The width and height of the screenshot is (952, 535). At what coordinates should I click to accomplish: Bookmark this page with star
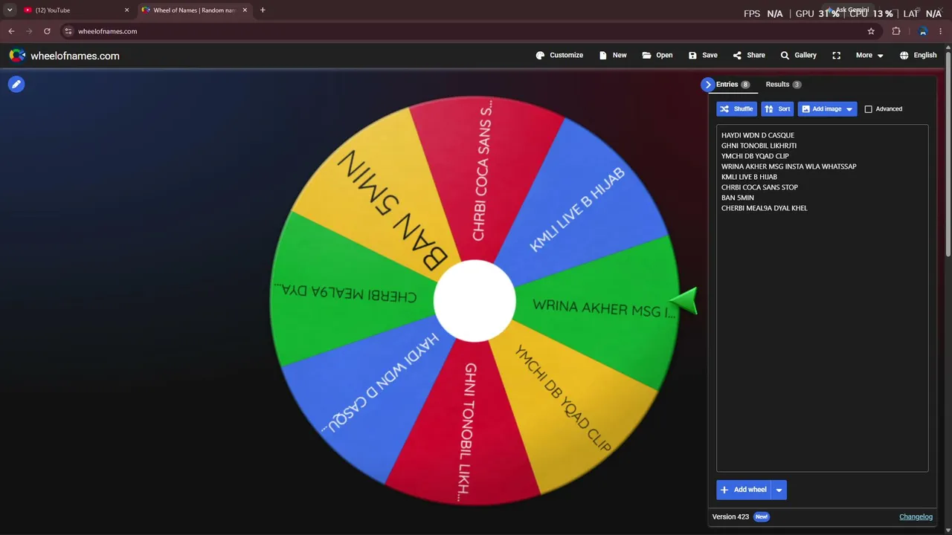pos(871,31)
